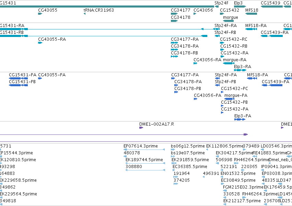292x206 pixels.
Task: Select the EP07614.3prime EST
Action: tap(144, 150)
